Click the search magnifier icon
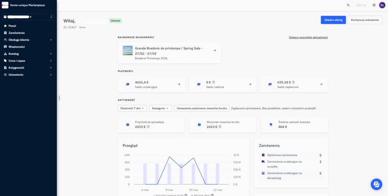This screenshot has width=388, height=196. click(349, 5)
